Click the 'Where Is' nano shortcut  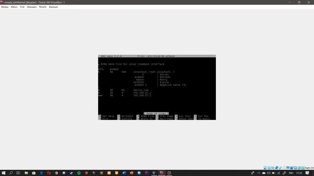[x=146, y=119]
